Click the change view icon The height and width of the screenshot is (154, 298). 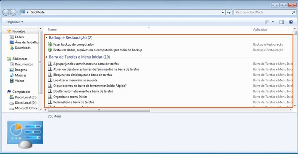[267, 22]
